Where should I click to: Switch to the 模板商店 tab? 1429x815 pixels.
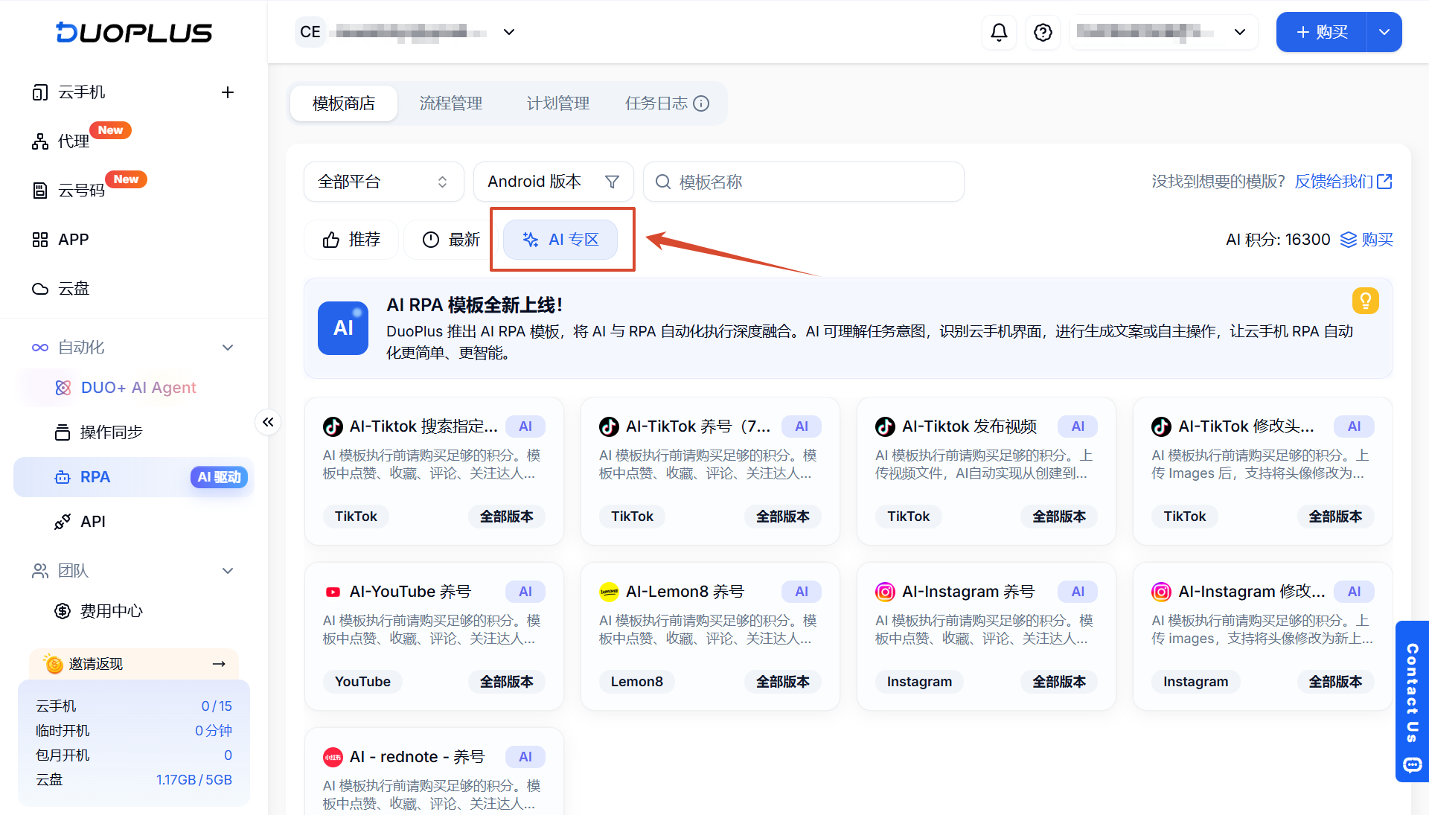coord(344,103)
